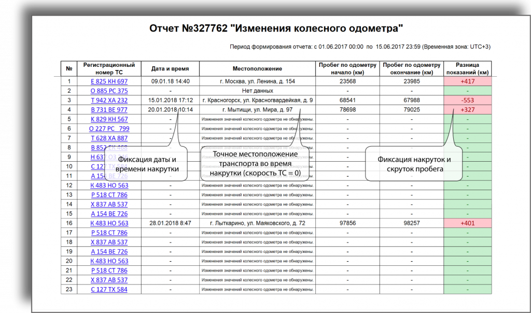Screen dimensions: 531x313
Task: Click location 'г. Мытищи, ул. Мира, д. 97'
Action: coord(257,110)
